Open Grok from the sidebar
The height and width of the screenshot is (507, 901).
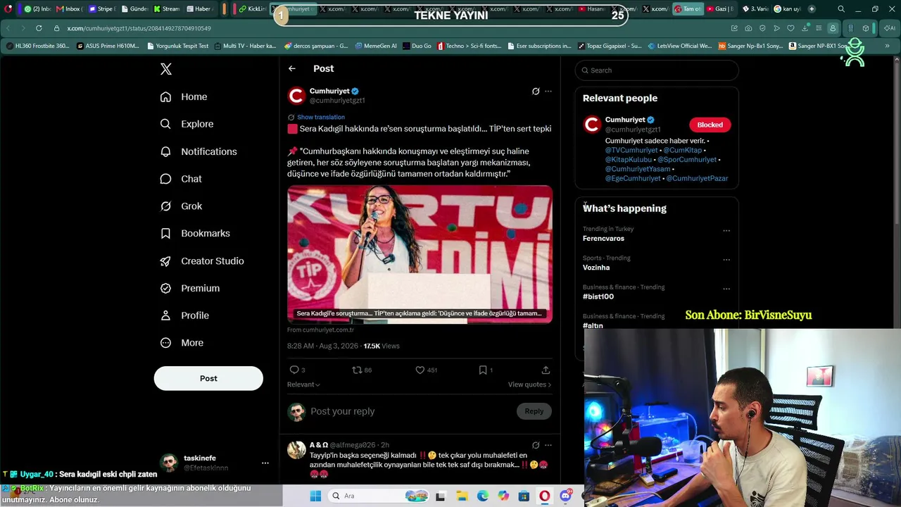tap(181, 206)
